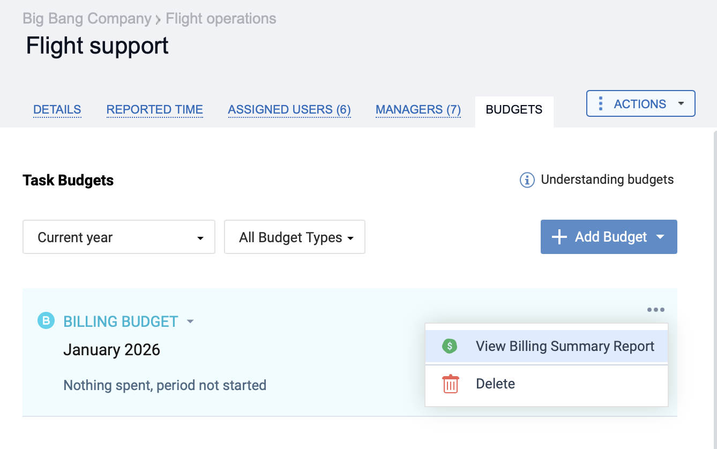The height and width of the screenshot is (449, 717).
Task: Select Delete from the budget menu
Action: click(495, 384)
